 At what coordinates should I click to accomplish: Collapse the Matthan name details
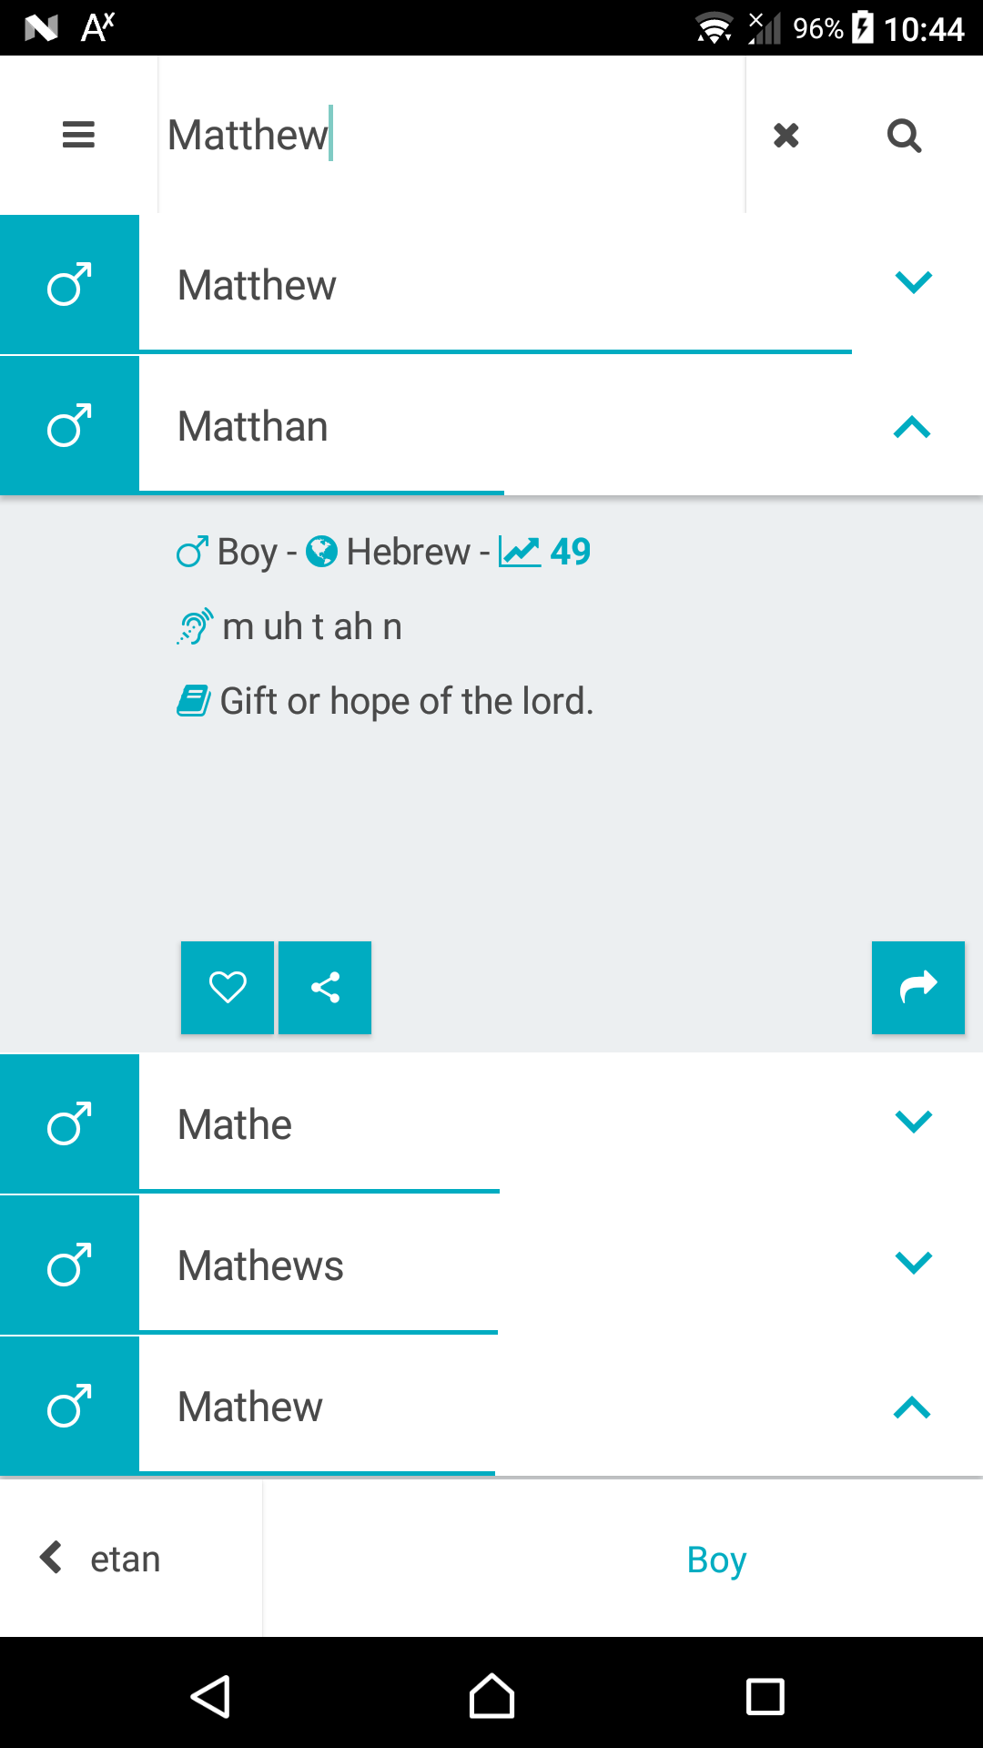point(912,427)
